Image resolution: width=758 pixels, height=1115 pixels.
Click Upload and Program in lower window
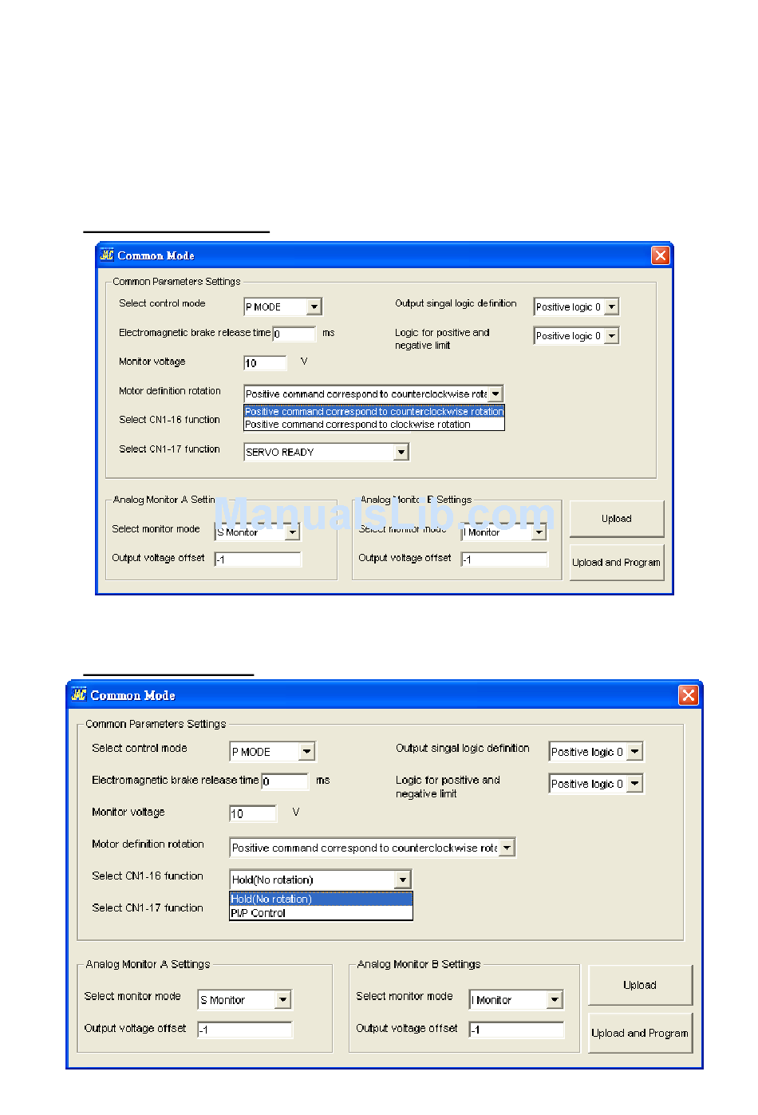[x=640, y=1033]
